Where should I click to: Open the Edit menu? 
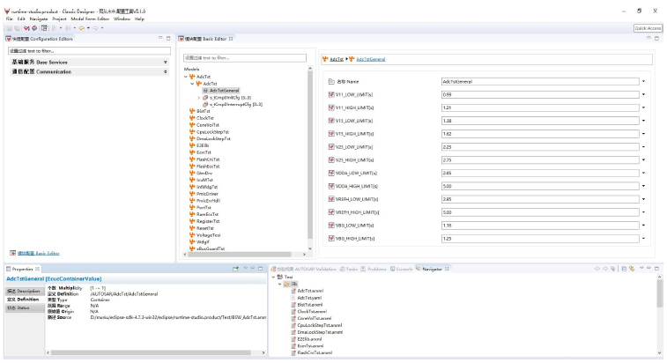point(21,19)
